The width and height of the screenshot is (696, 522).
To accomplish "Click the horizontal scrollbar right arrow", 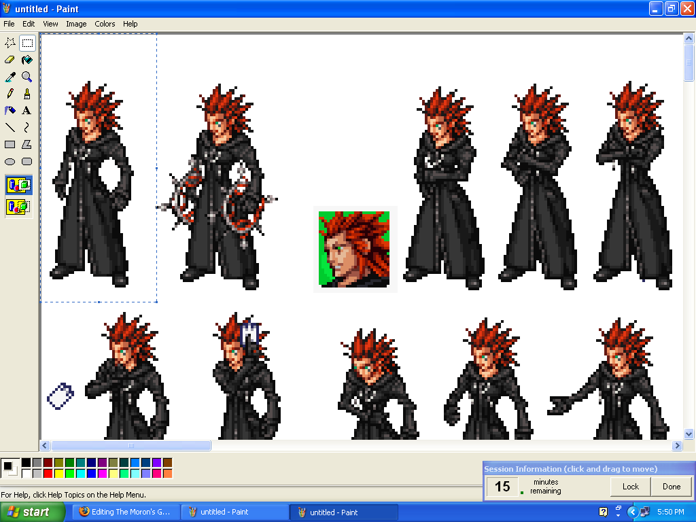I will [x=677, y=446].
